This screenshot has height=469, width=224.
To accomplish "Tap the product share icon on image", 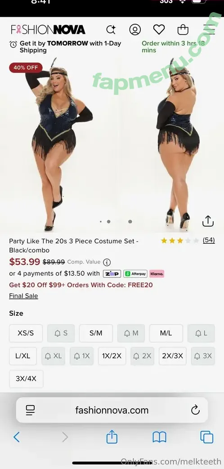I will 208,221.
